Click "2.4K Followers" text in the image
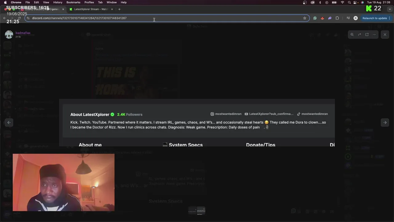 click(x=130, y=114)
